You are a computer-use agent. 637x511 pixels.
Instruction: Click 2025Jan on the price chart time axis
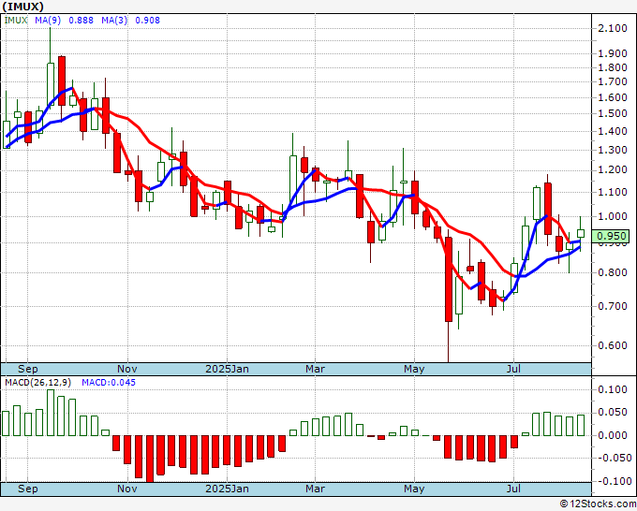tap(227, 369)
